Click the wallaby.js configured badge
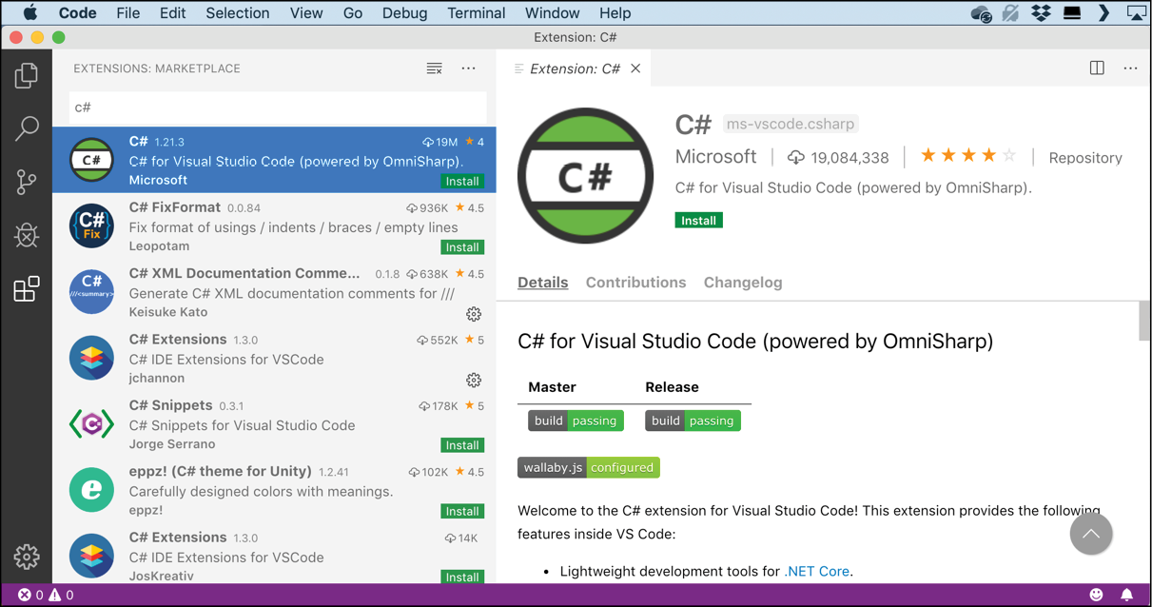 pyautogui.click(x=589, y=467)
